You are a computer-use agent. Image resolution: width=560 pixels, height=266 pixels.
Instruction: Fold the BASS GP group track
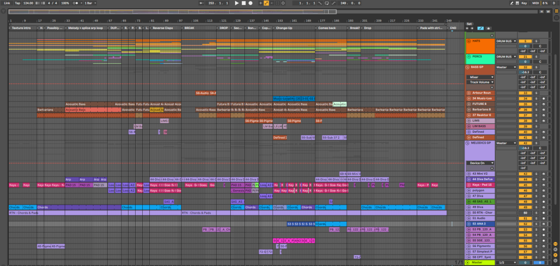(x=468, y=67)
